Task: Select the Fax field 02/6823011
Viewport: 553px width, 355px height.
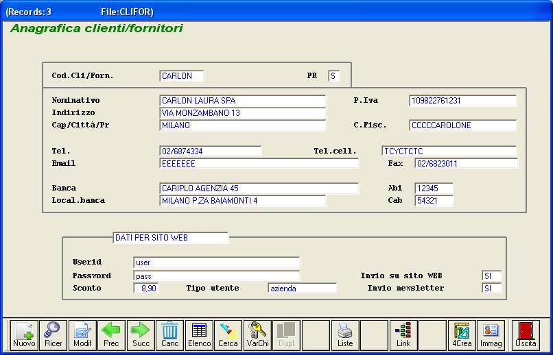Action: click(x=467, y=164)
